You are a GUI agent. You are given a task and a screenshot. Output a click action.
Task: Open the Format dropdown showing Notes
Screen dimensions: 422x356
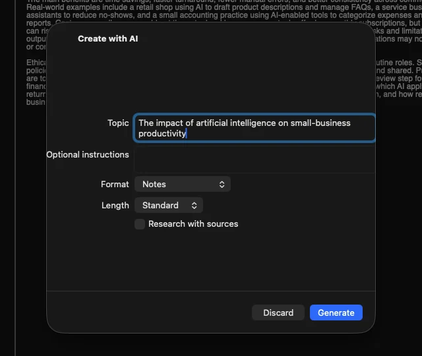pyautogui.click(x=183, y=184)
